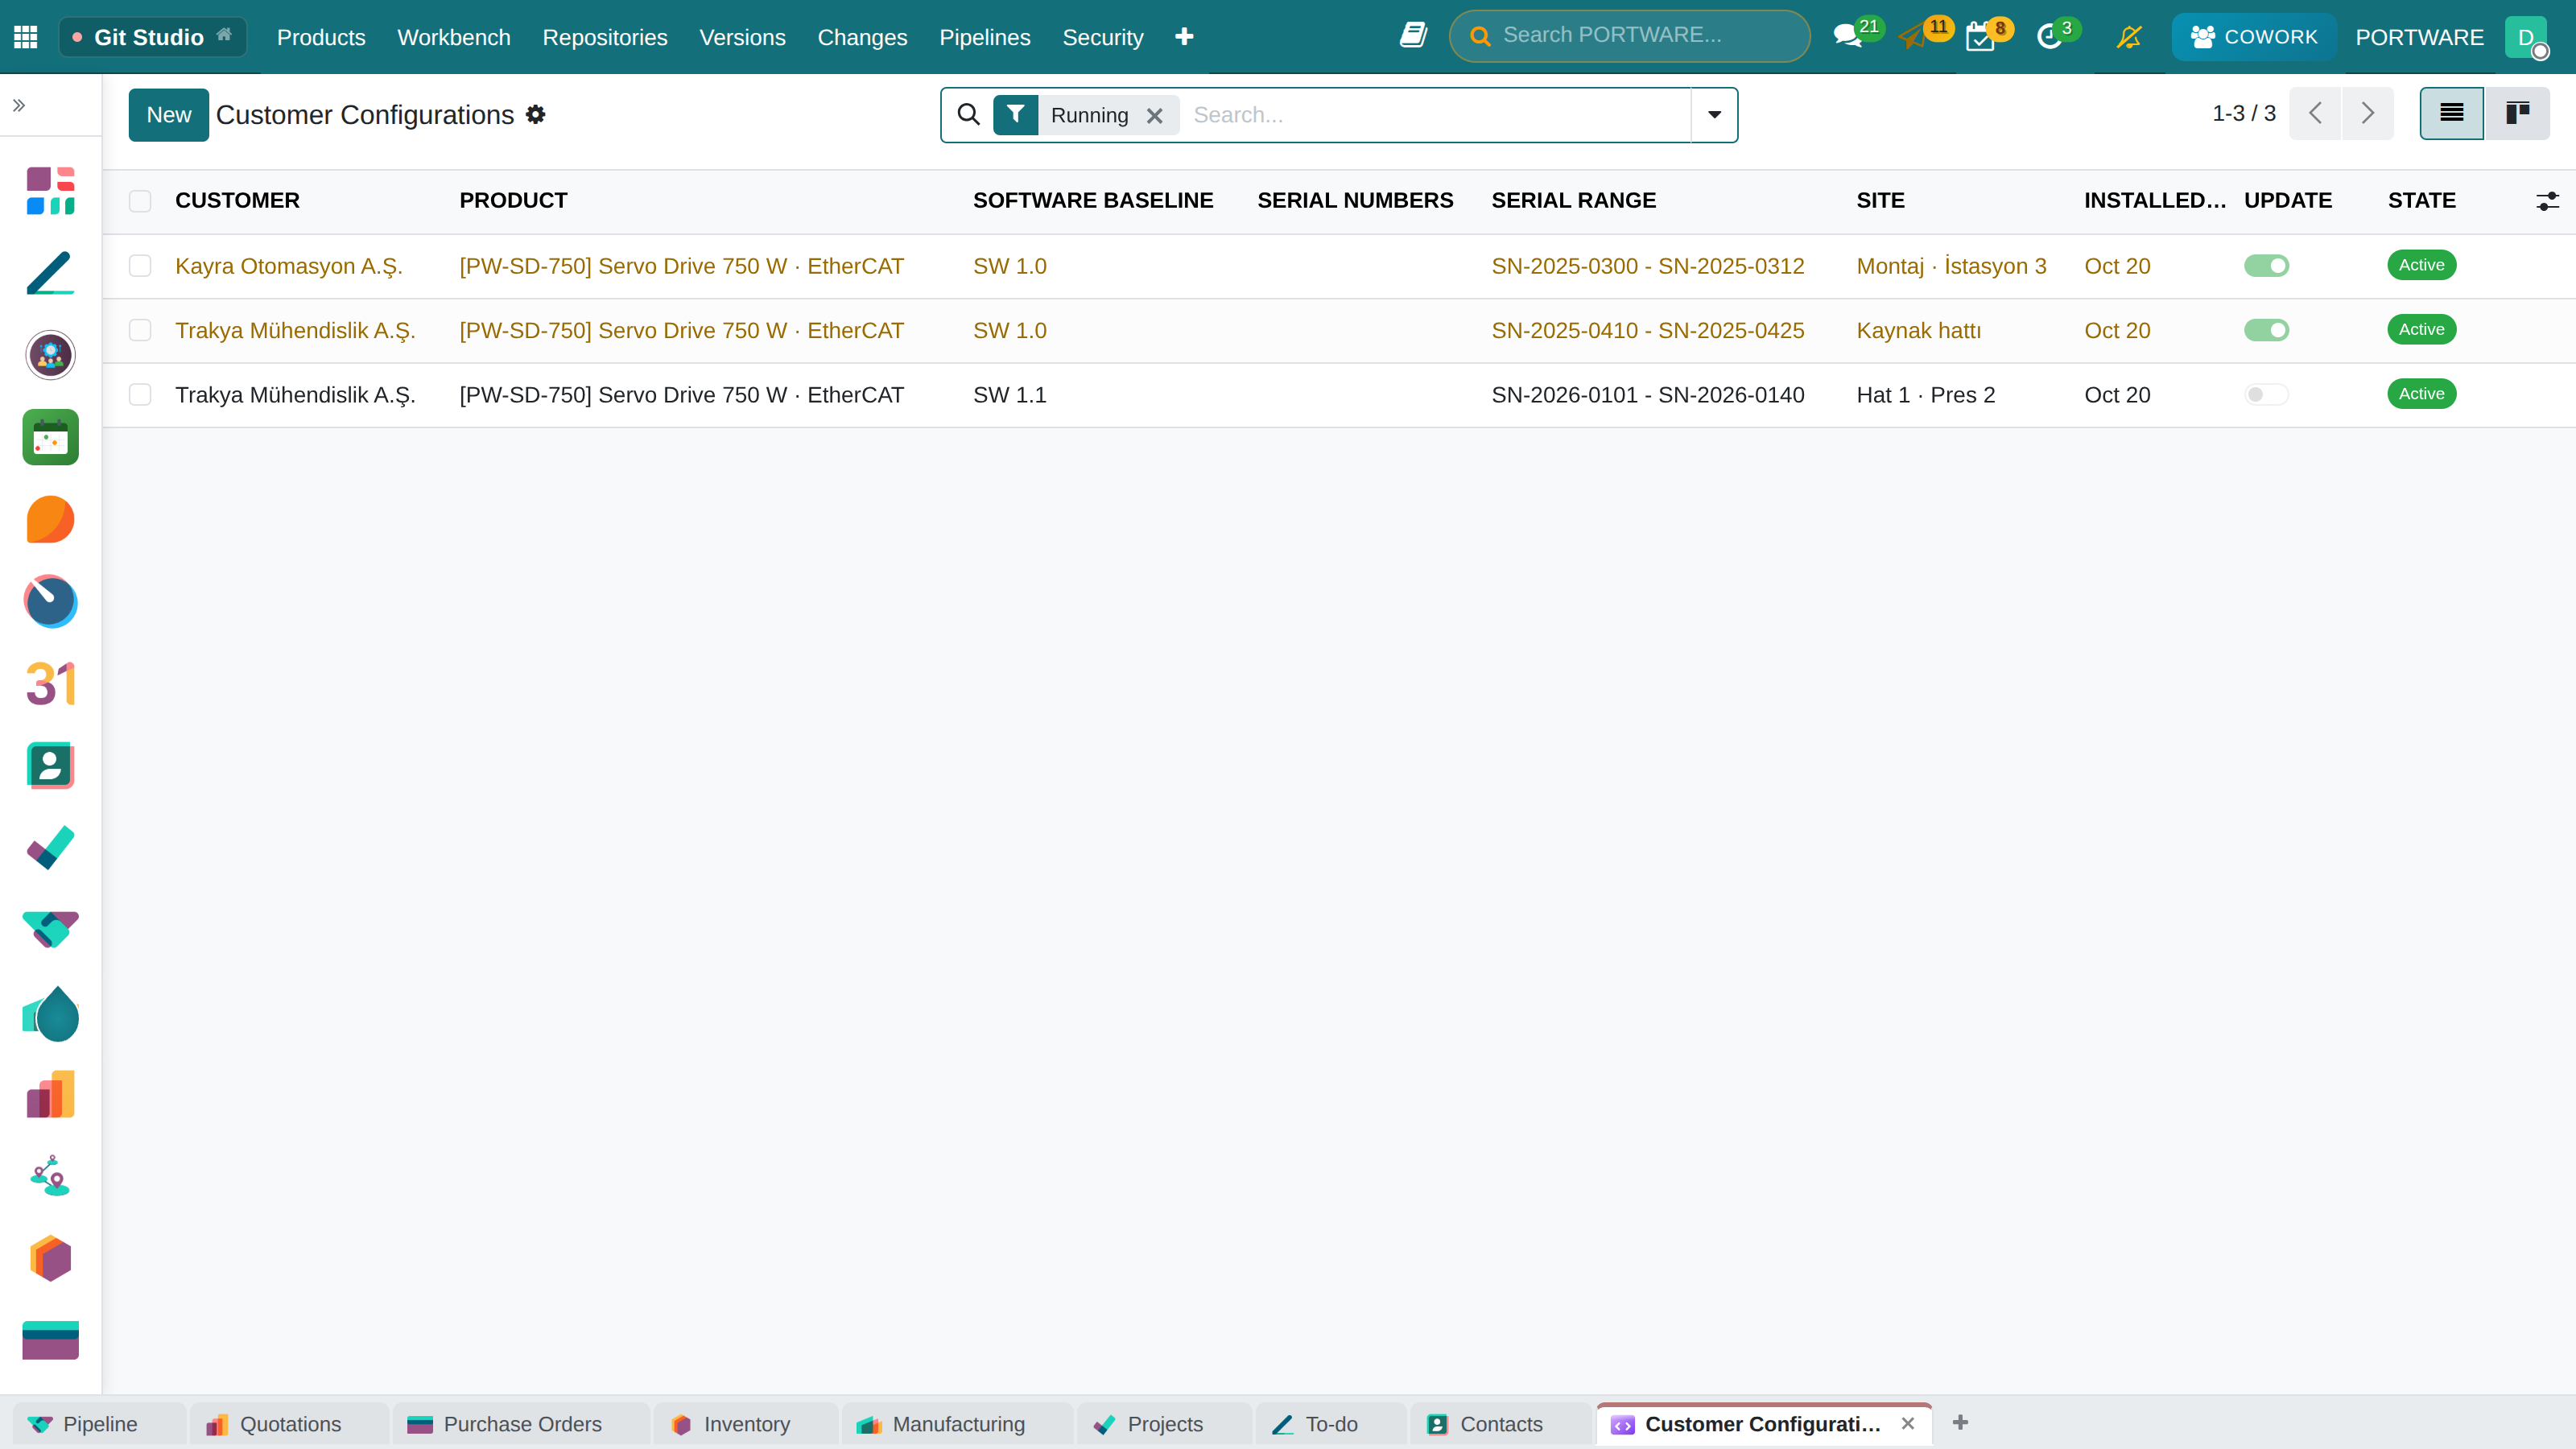Screen dimensions: 2576x1449
Task: Remove the Running filter
Action: click(1154, 116)
